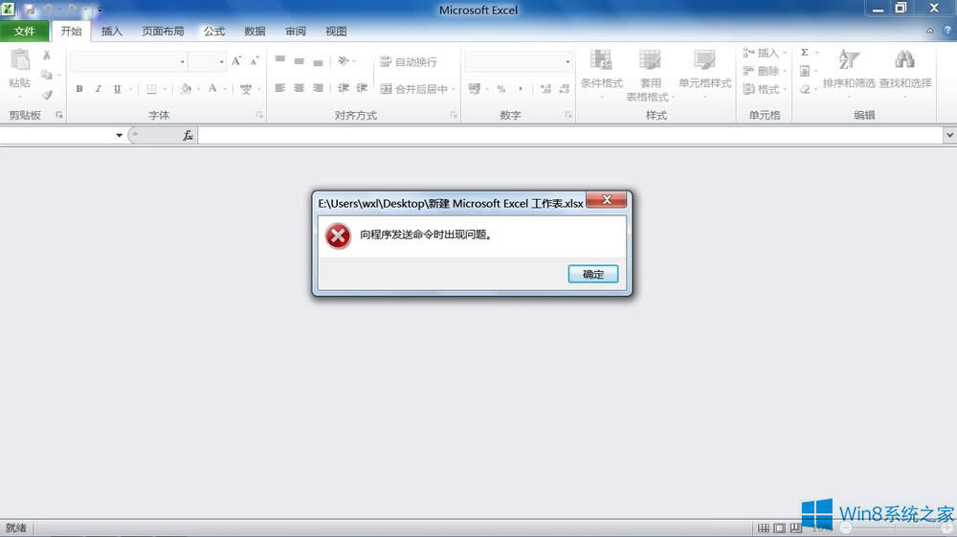
Task: Click the 格式 format cells button
Action: tap(761, 89)
